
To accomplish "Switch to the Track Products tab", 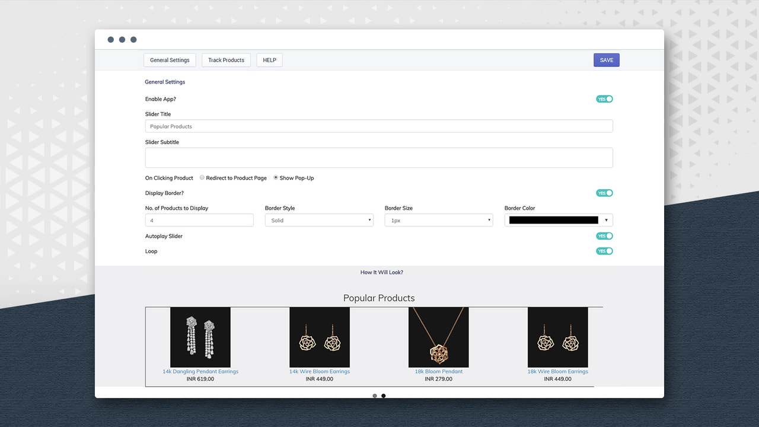I will pos(226,60).
